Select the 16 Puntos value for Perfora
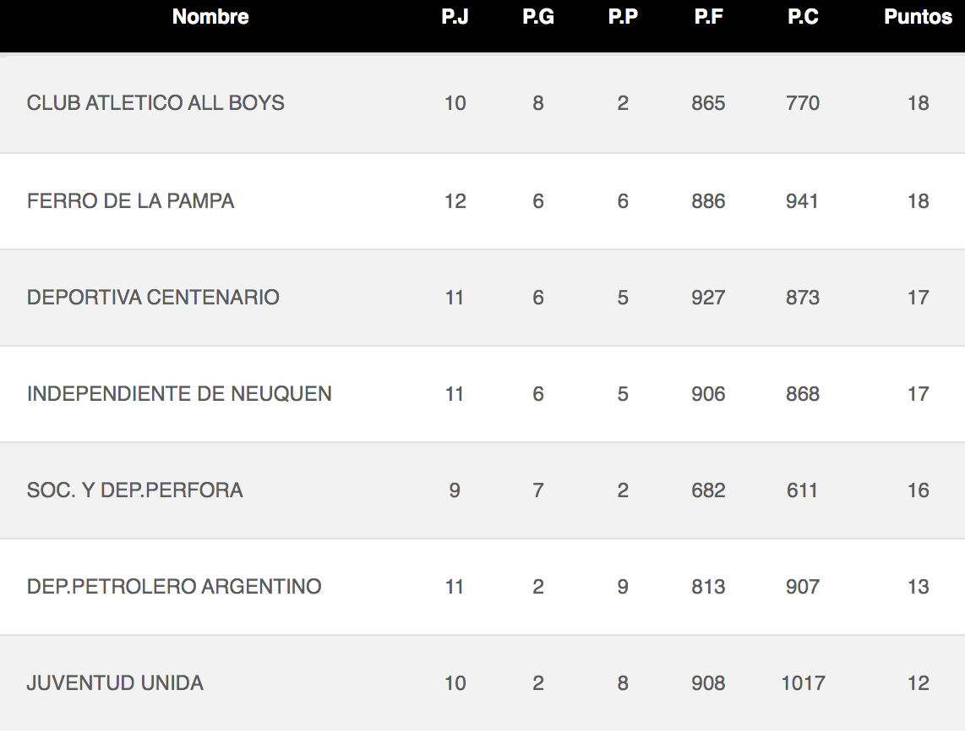Image resolution: width=965 pixels, height=734 pixels. [x=919, y=490]
